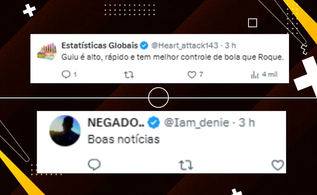
Task: Like the Boas notícias tweet with the heart icon
Action: 277,165
